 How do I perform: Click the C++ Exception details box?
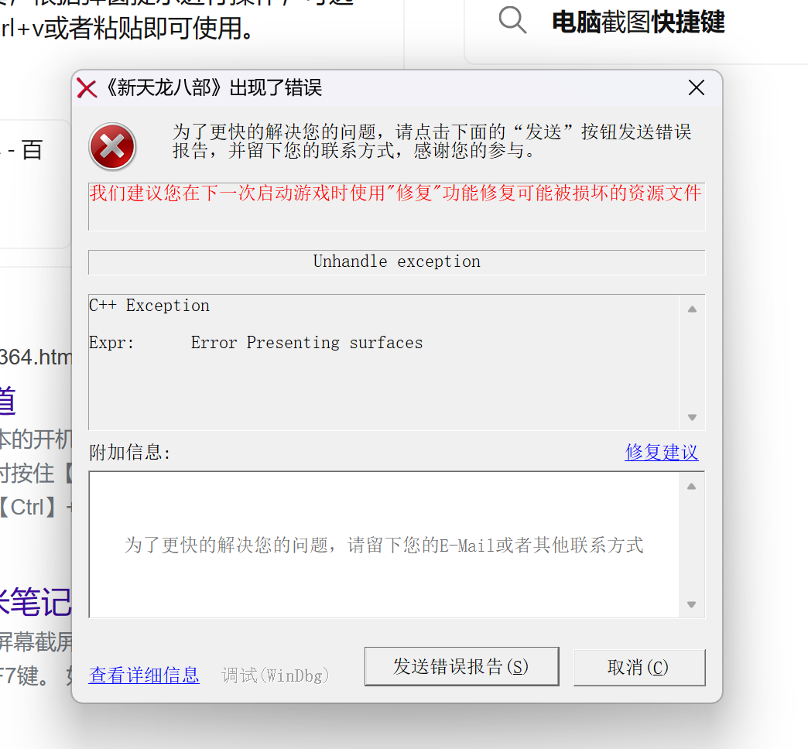[384, 362]
